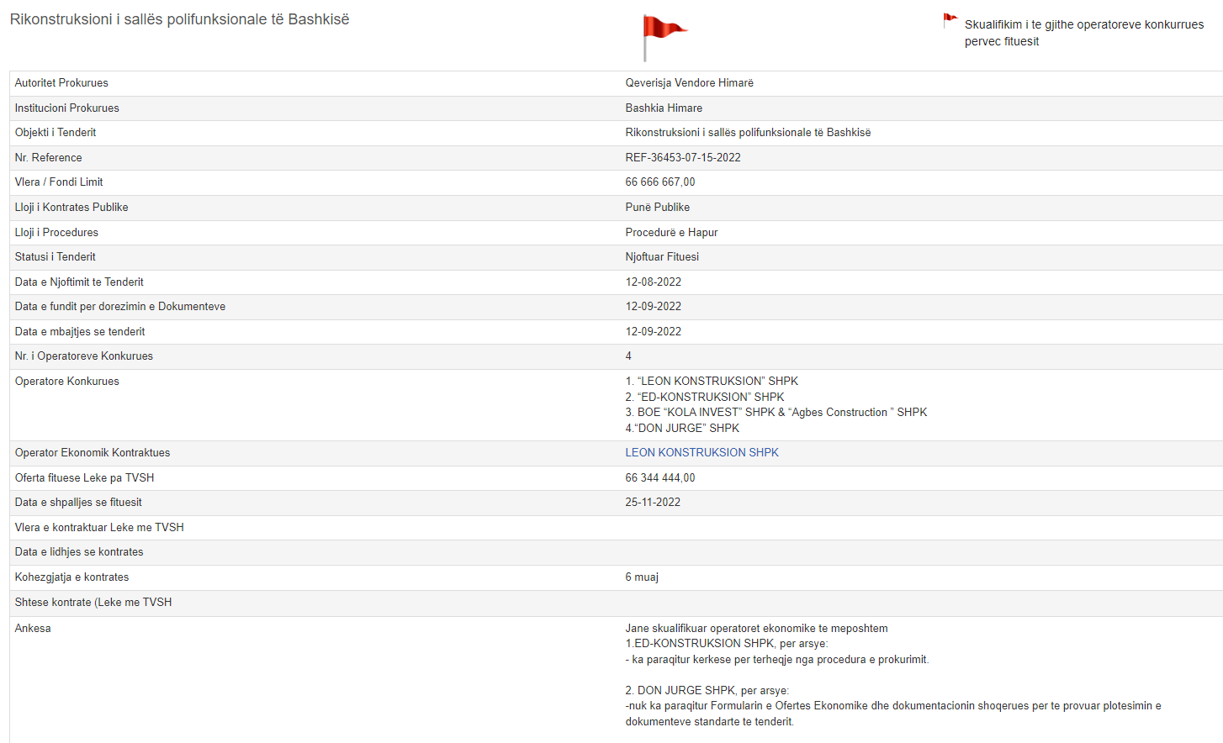The height and width of the screenshot is (743, 1223).
Task: Click the Punë Publike contract type value
Action: (x=657, y=208)
